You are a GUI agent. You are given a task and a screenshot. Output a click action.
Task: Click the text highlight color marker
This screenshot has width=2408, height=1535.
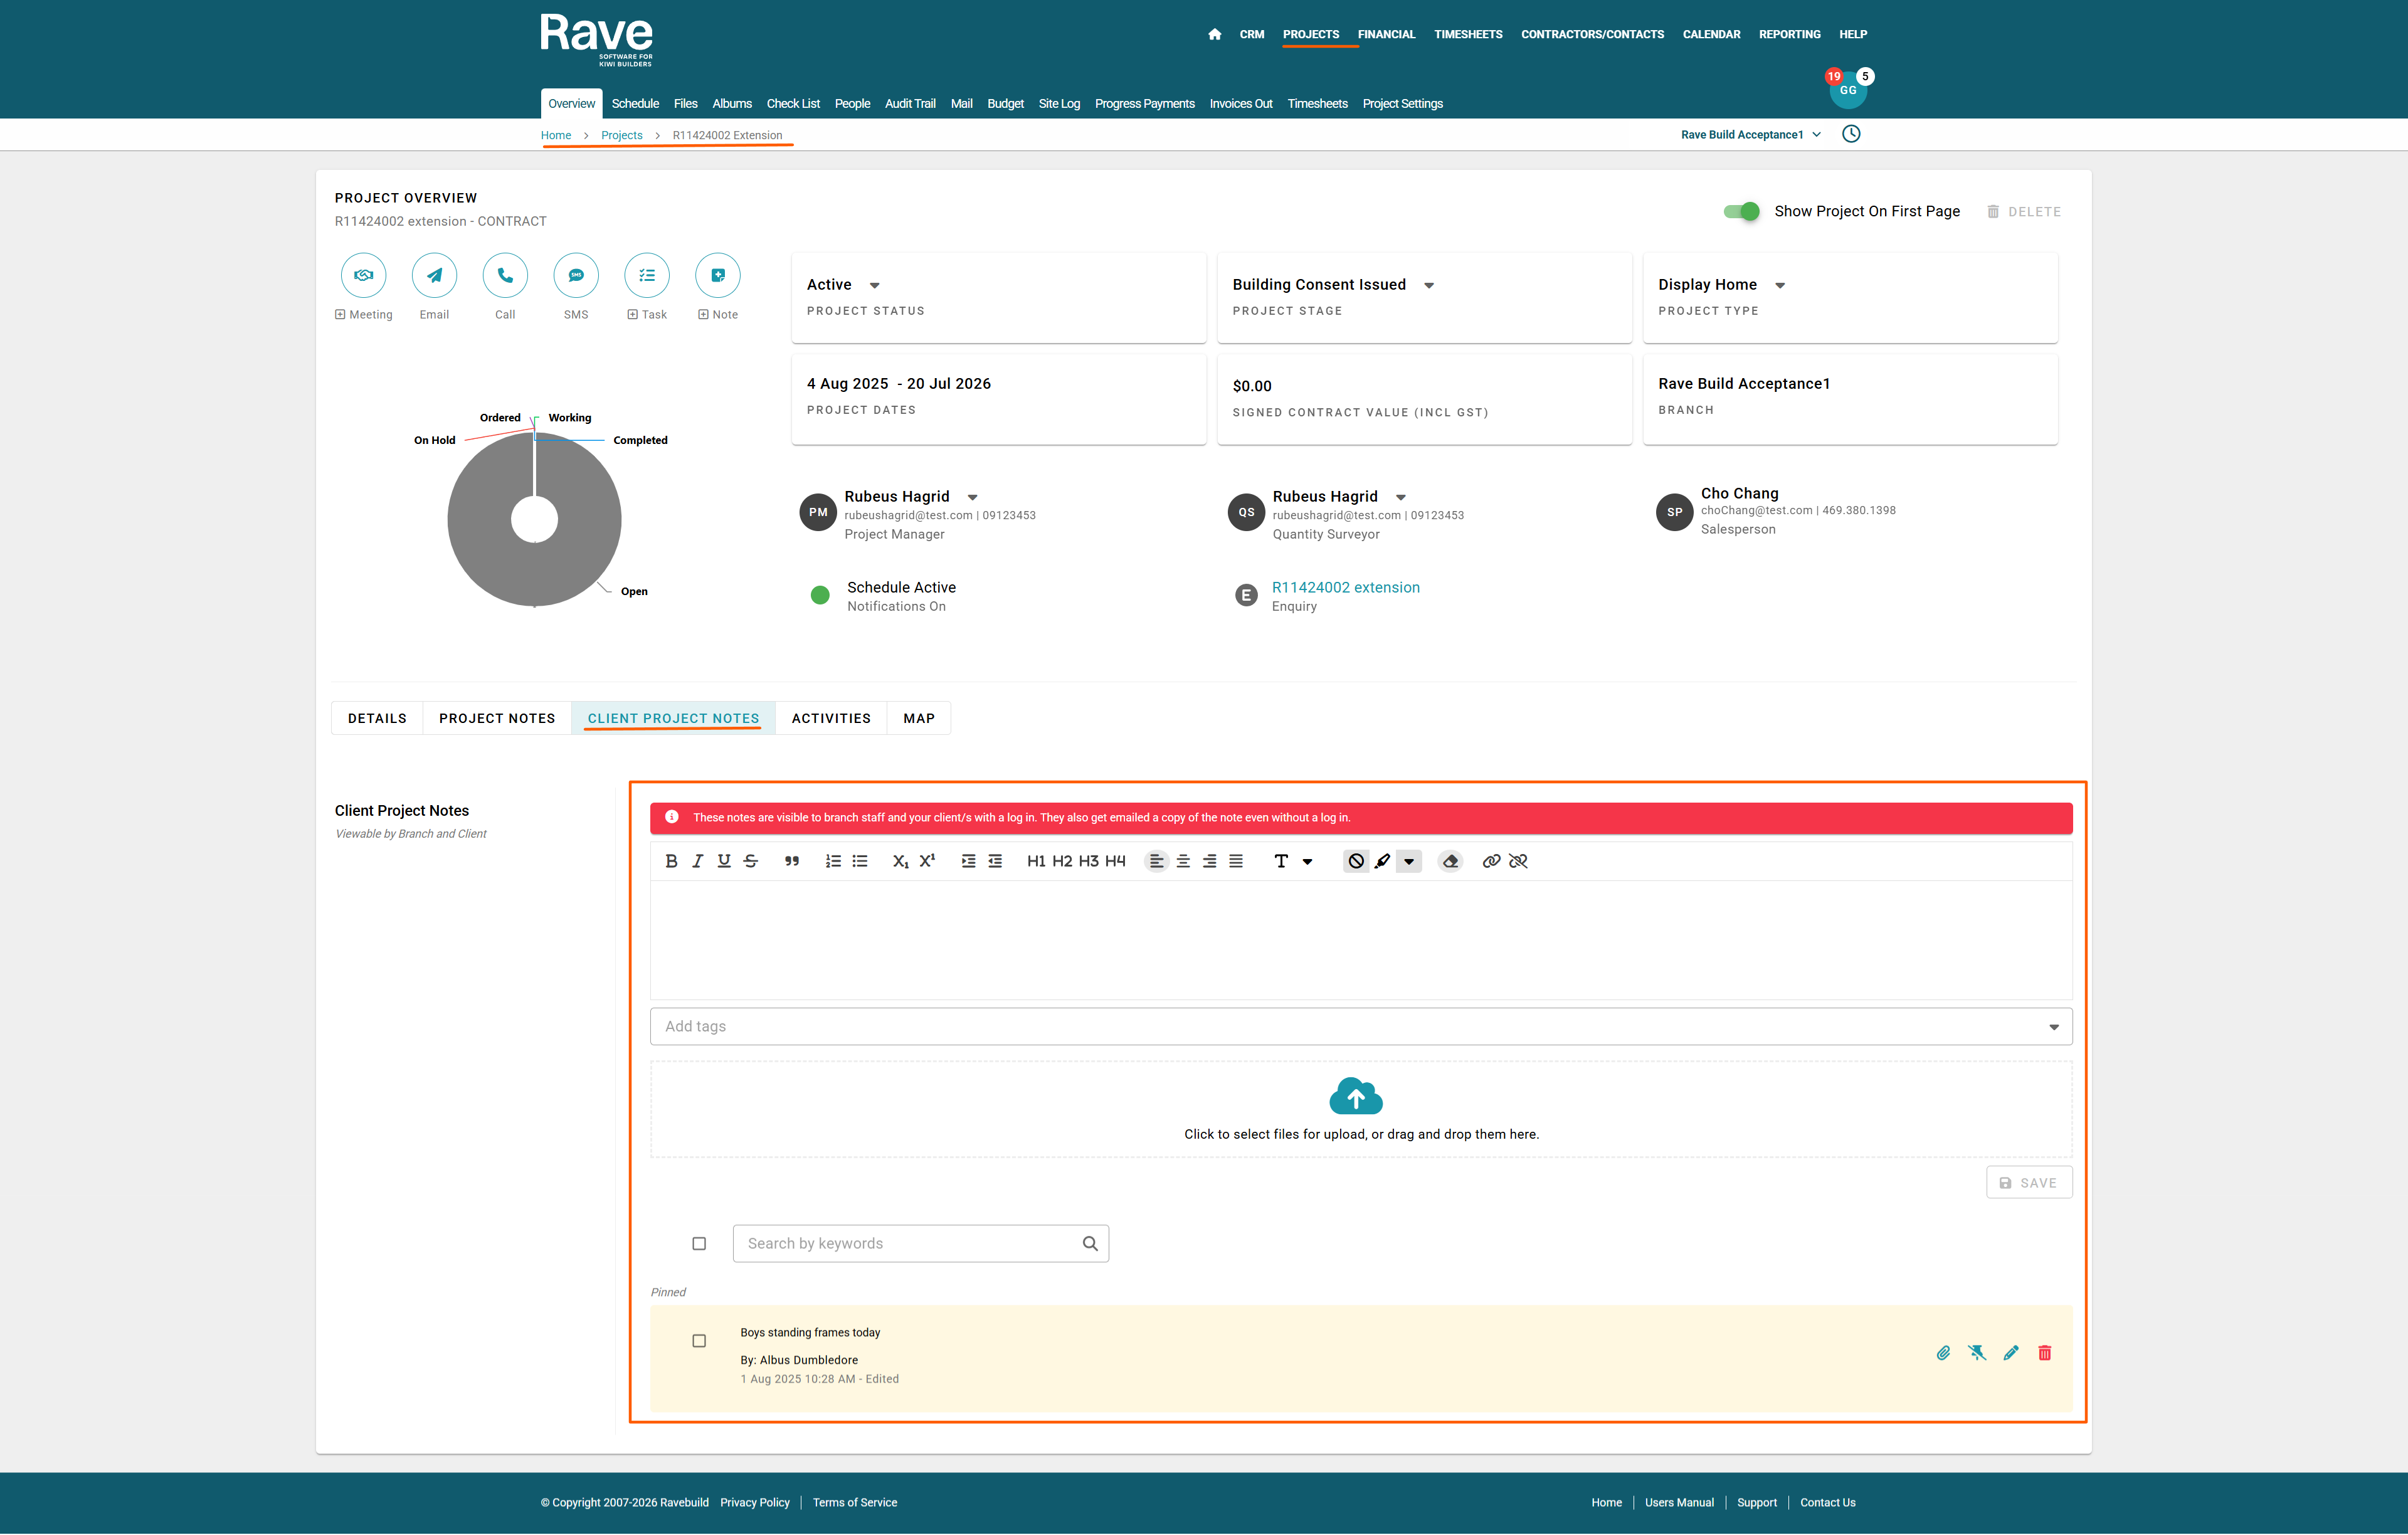tap(1382, 861)
